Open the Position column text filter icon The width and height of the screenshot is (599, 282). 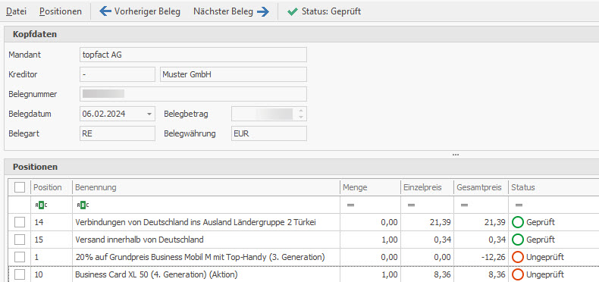coord(41,205)
